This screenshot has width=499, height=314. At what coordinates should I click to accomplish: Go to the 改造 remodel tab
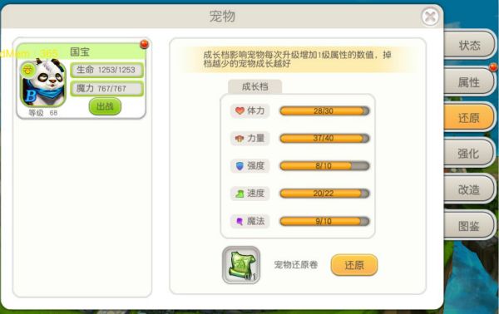click(469, 189)
